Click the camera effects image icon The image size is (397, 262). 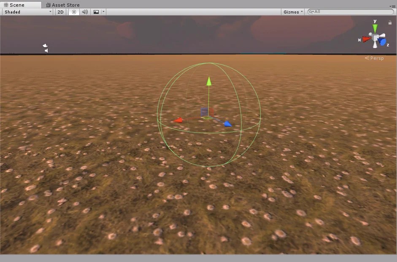96,12
